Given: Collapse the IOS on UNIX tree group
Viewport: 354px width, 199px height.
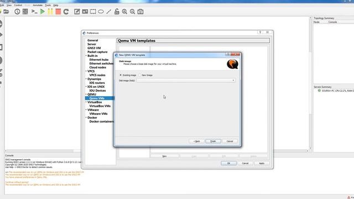Looking at the screenshot, I should (x=86, y=87).
